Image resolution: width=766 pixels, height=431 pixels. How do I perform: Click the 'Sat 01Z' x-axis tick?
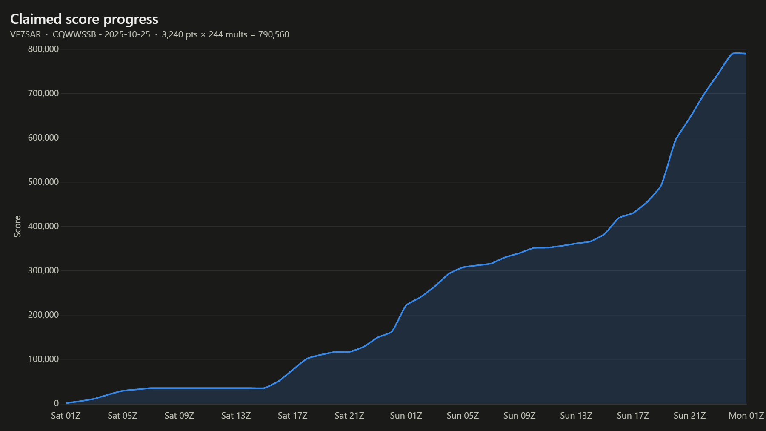pyautogui.click(x=66, y=416)
